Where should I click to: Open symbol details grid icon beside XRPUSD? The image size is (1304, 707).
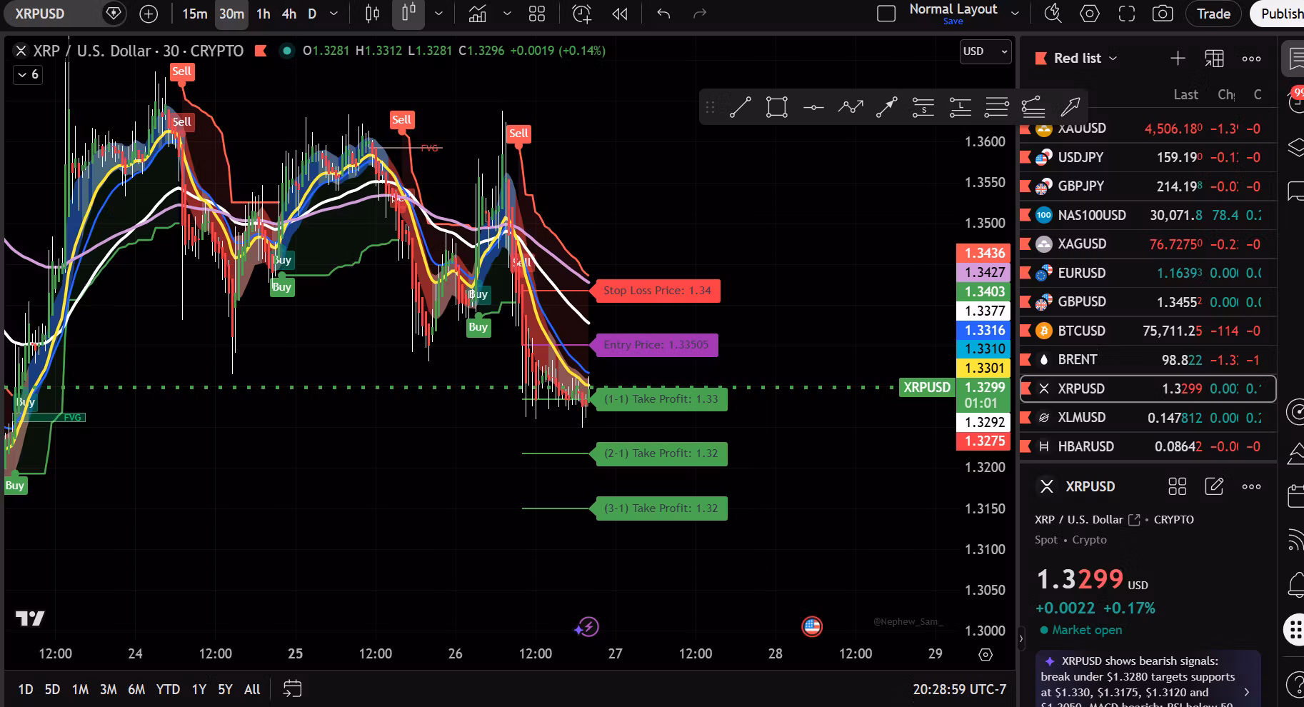pyautogui.click(x=1177, y=486)
